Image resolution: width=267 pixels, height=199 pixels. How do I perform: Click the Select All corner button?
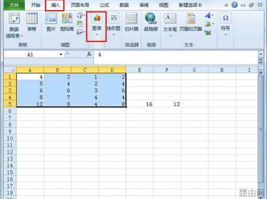pos(10,70)
